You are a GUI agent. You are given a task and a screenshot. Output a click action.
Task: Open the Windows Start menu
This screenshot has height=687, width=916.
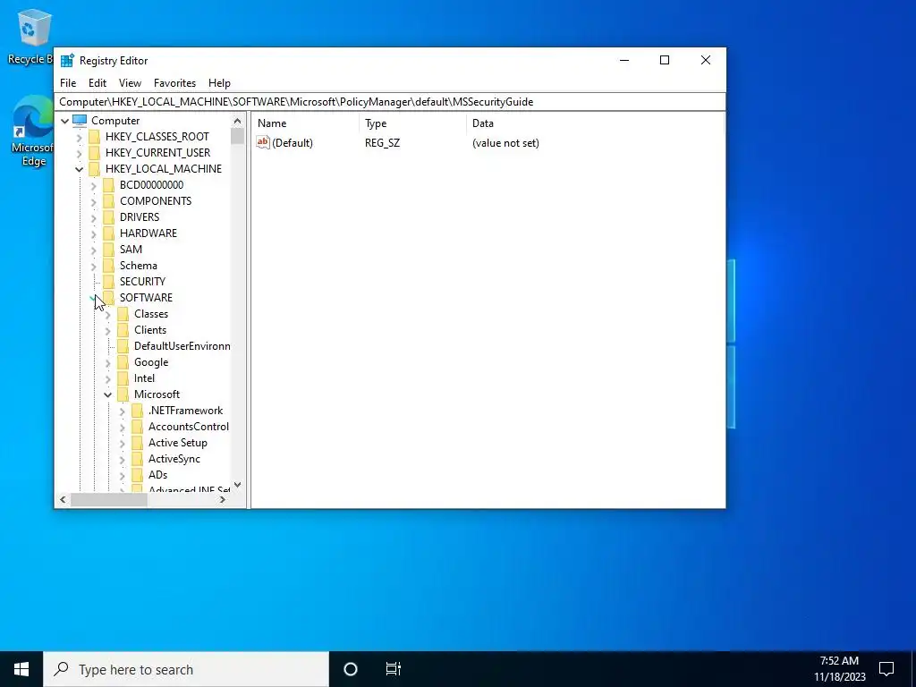point(21,669)
